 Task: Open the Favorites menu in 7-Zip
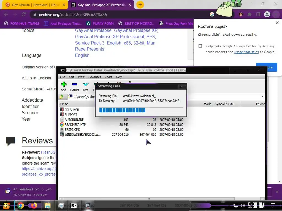coord(95,77)
